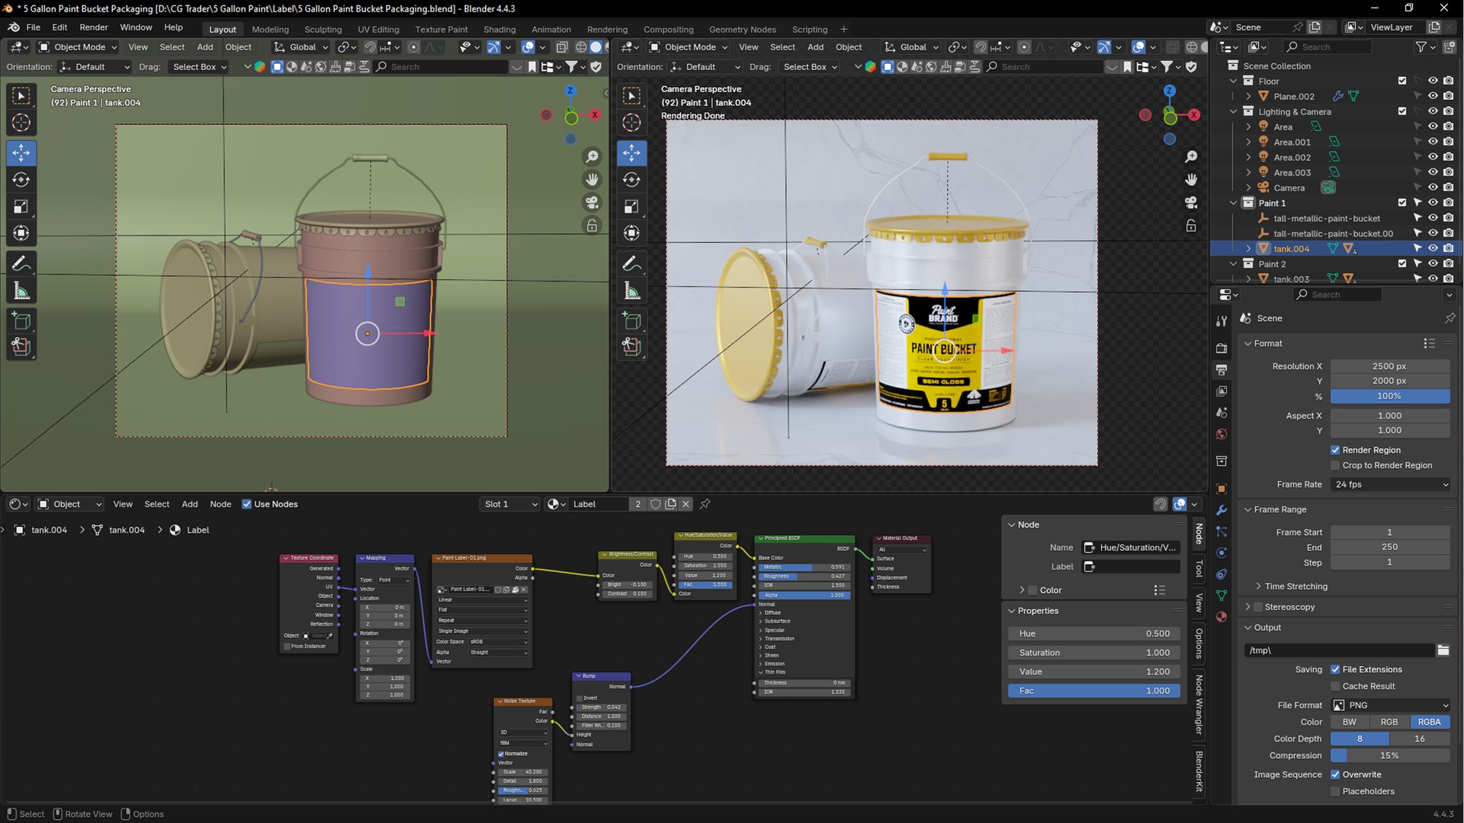Select the Cursor tool in right viewport
This screenshot has width=1464, height=823.
pos(631,122)
